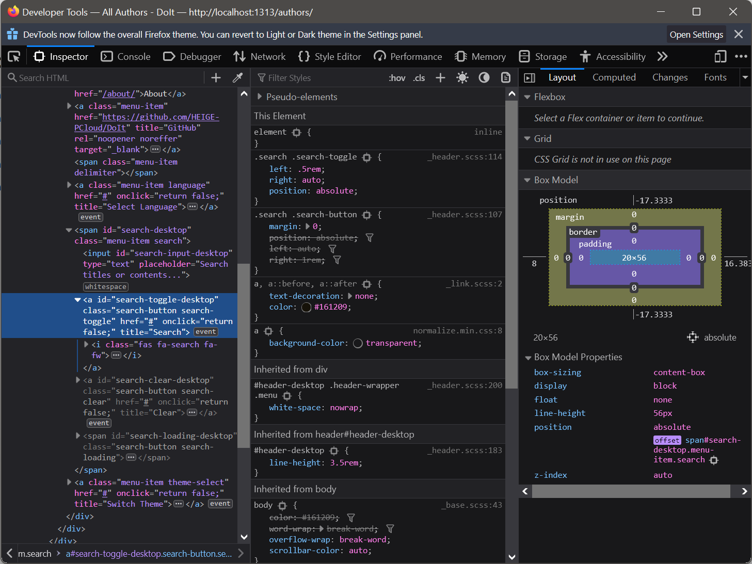This screenshot has height=564, width=752.
Task: Open responsive design mode
Action: click(x=720, y=57)
